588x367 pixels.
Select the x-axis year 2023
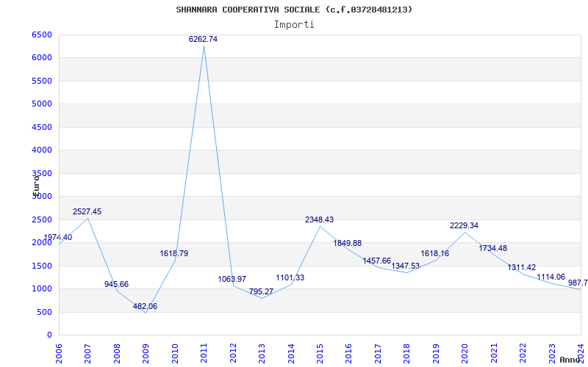point(552,353)
